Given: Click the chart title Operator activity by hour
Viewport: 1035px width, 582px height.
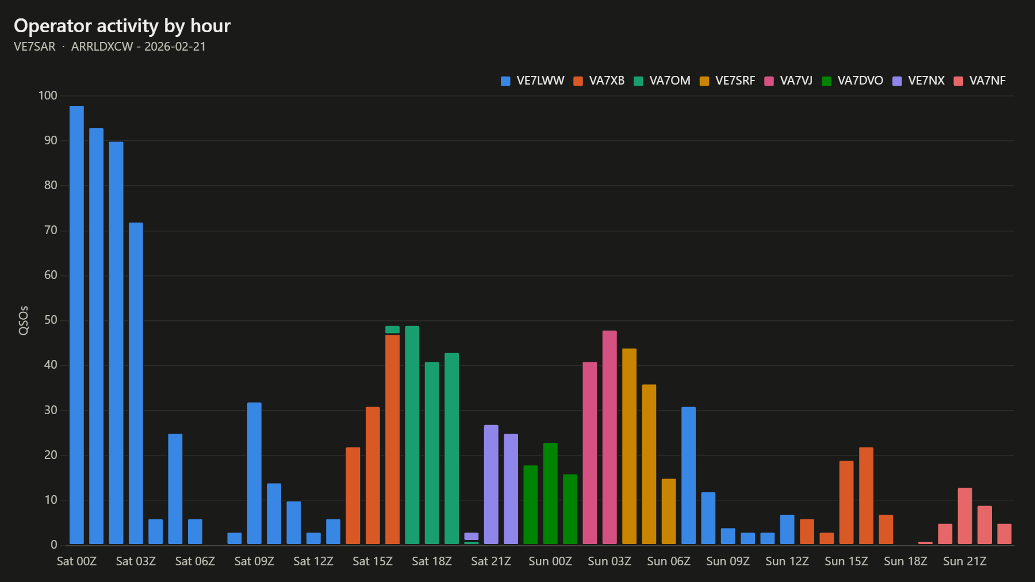Looking at the screenshot, I should tap(122, 26).
